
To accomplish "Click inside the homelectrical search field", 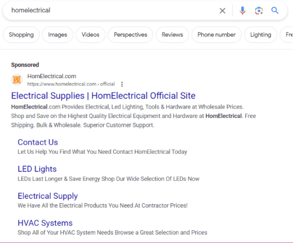I will 112,10.
